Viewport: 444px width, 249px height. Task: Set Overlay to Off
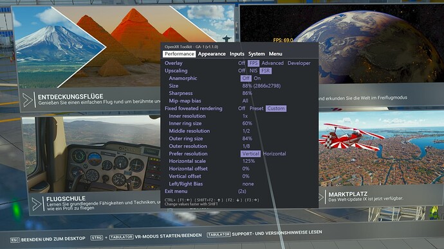tap(241, 64)
